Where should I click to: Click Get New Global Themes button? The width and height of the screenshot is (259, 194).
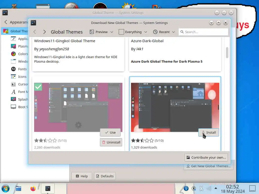(x=208, y=166)
